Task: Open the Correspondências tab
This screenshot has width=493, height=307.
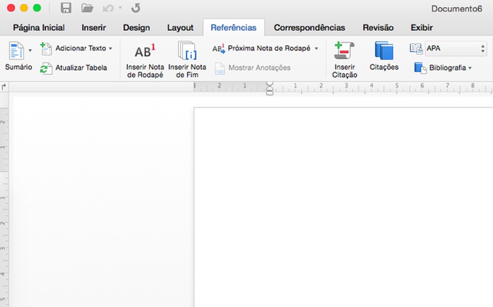Action: [310, 28]
